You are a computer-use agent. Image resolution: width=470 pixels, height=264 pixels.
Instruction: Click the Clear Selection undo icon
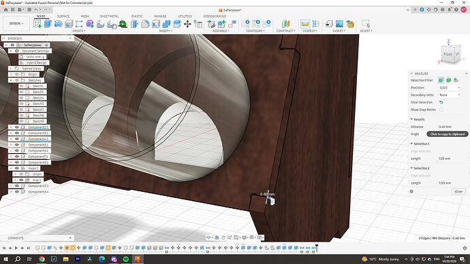tap(441, 102)
